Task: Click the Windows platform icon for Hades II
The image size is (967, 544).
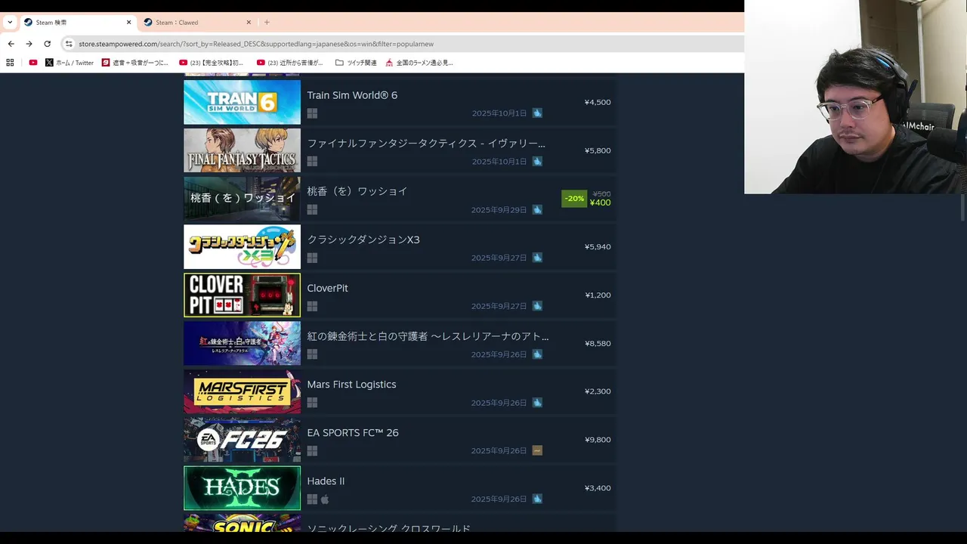Action: point(312,499)
